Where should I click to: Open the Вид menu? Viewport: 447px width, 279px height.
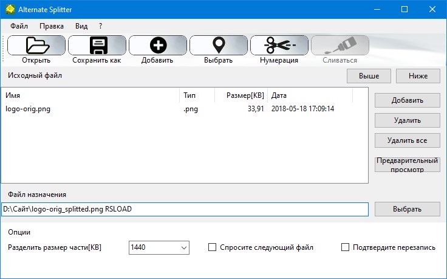pyautogui.click(x=81, y=26)
